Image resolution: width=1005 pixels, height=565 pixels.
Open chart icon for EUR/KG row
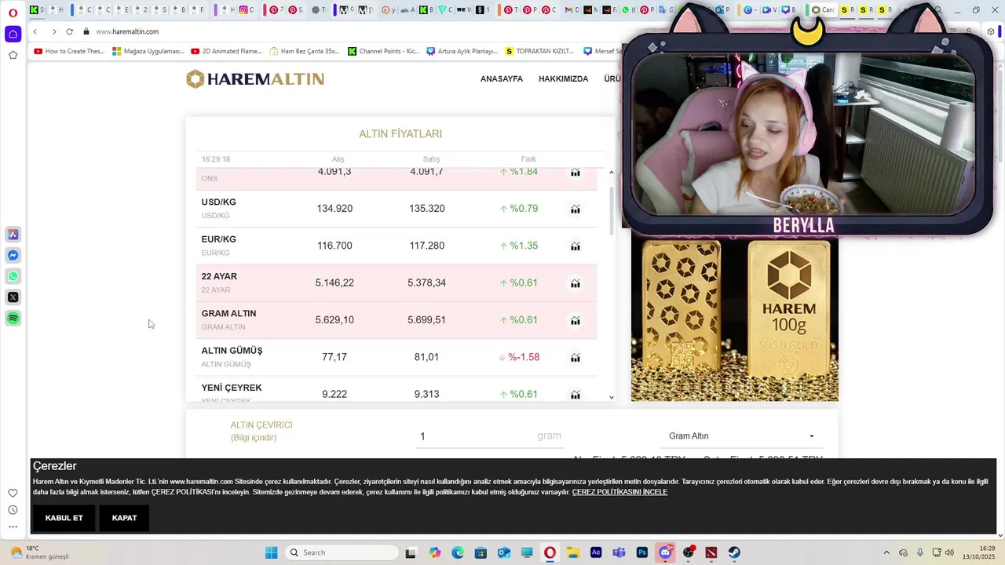coord(575,246)
